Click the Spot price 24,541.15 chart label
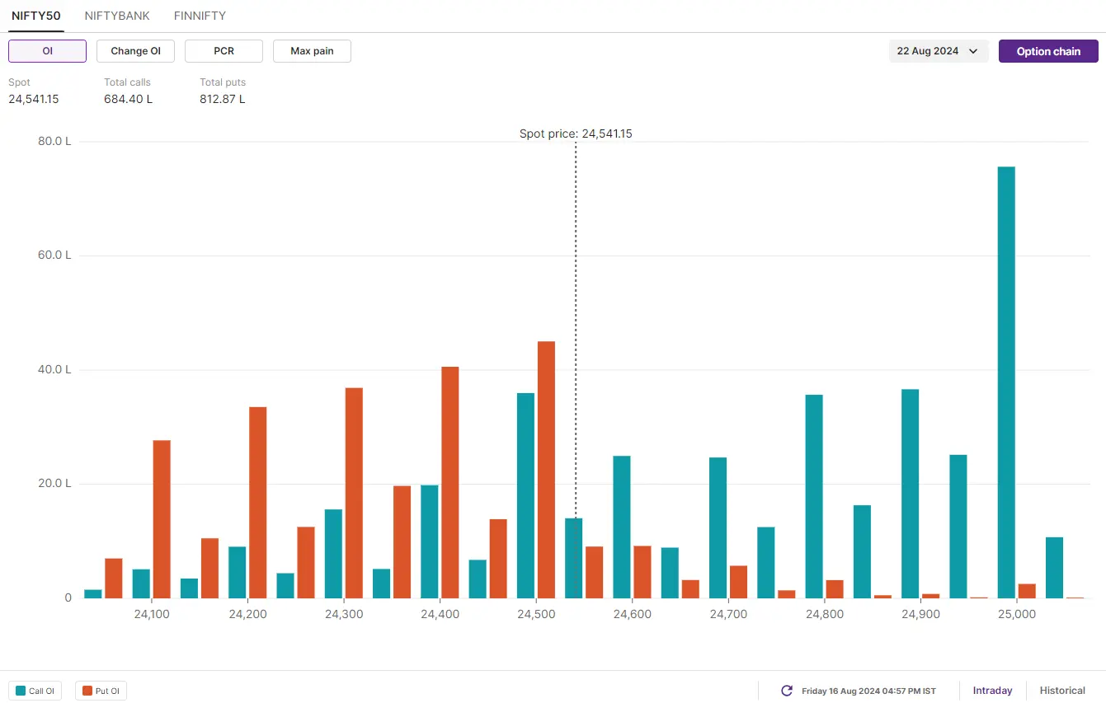 coord(576,134)
